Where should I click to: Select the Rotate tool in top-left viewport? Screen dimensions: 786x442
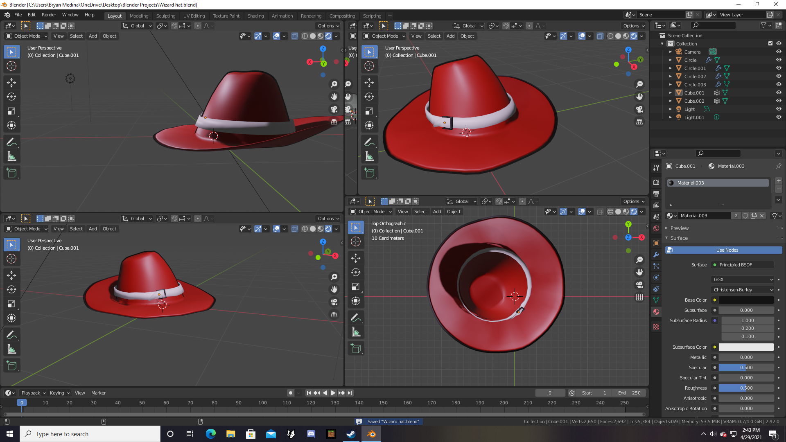pyautogui.click(x=11, y=97)
